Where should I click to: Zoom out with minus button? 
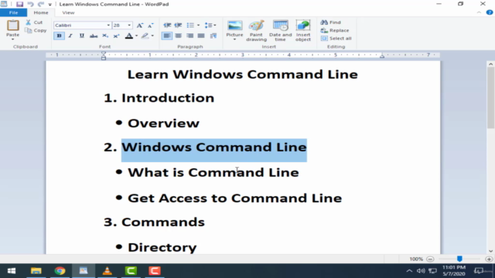(430, 259)
